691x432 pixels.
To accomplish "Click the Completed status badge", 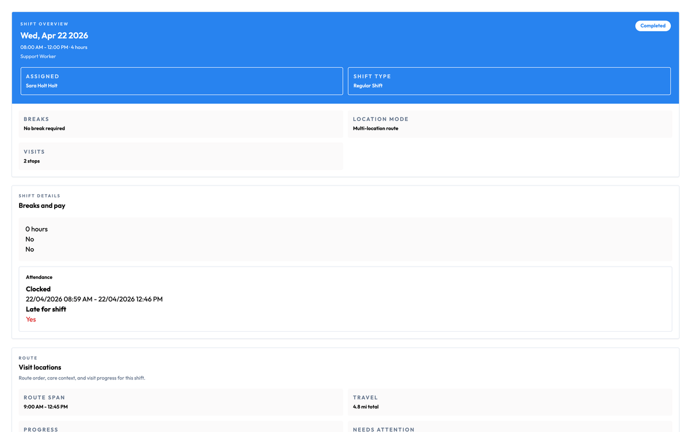I will pos(653,26).
